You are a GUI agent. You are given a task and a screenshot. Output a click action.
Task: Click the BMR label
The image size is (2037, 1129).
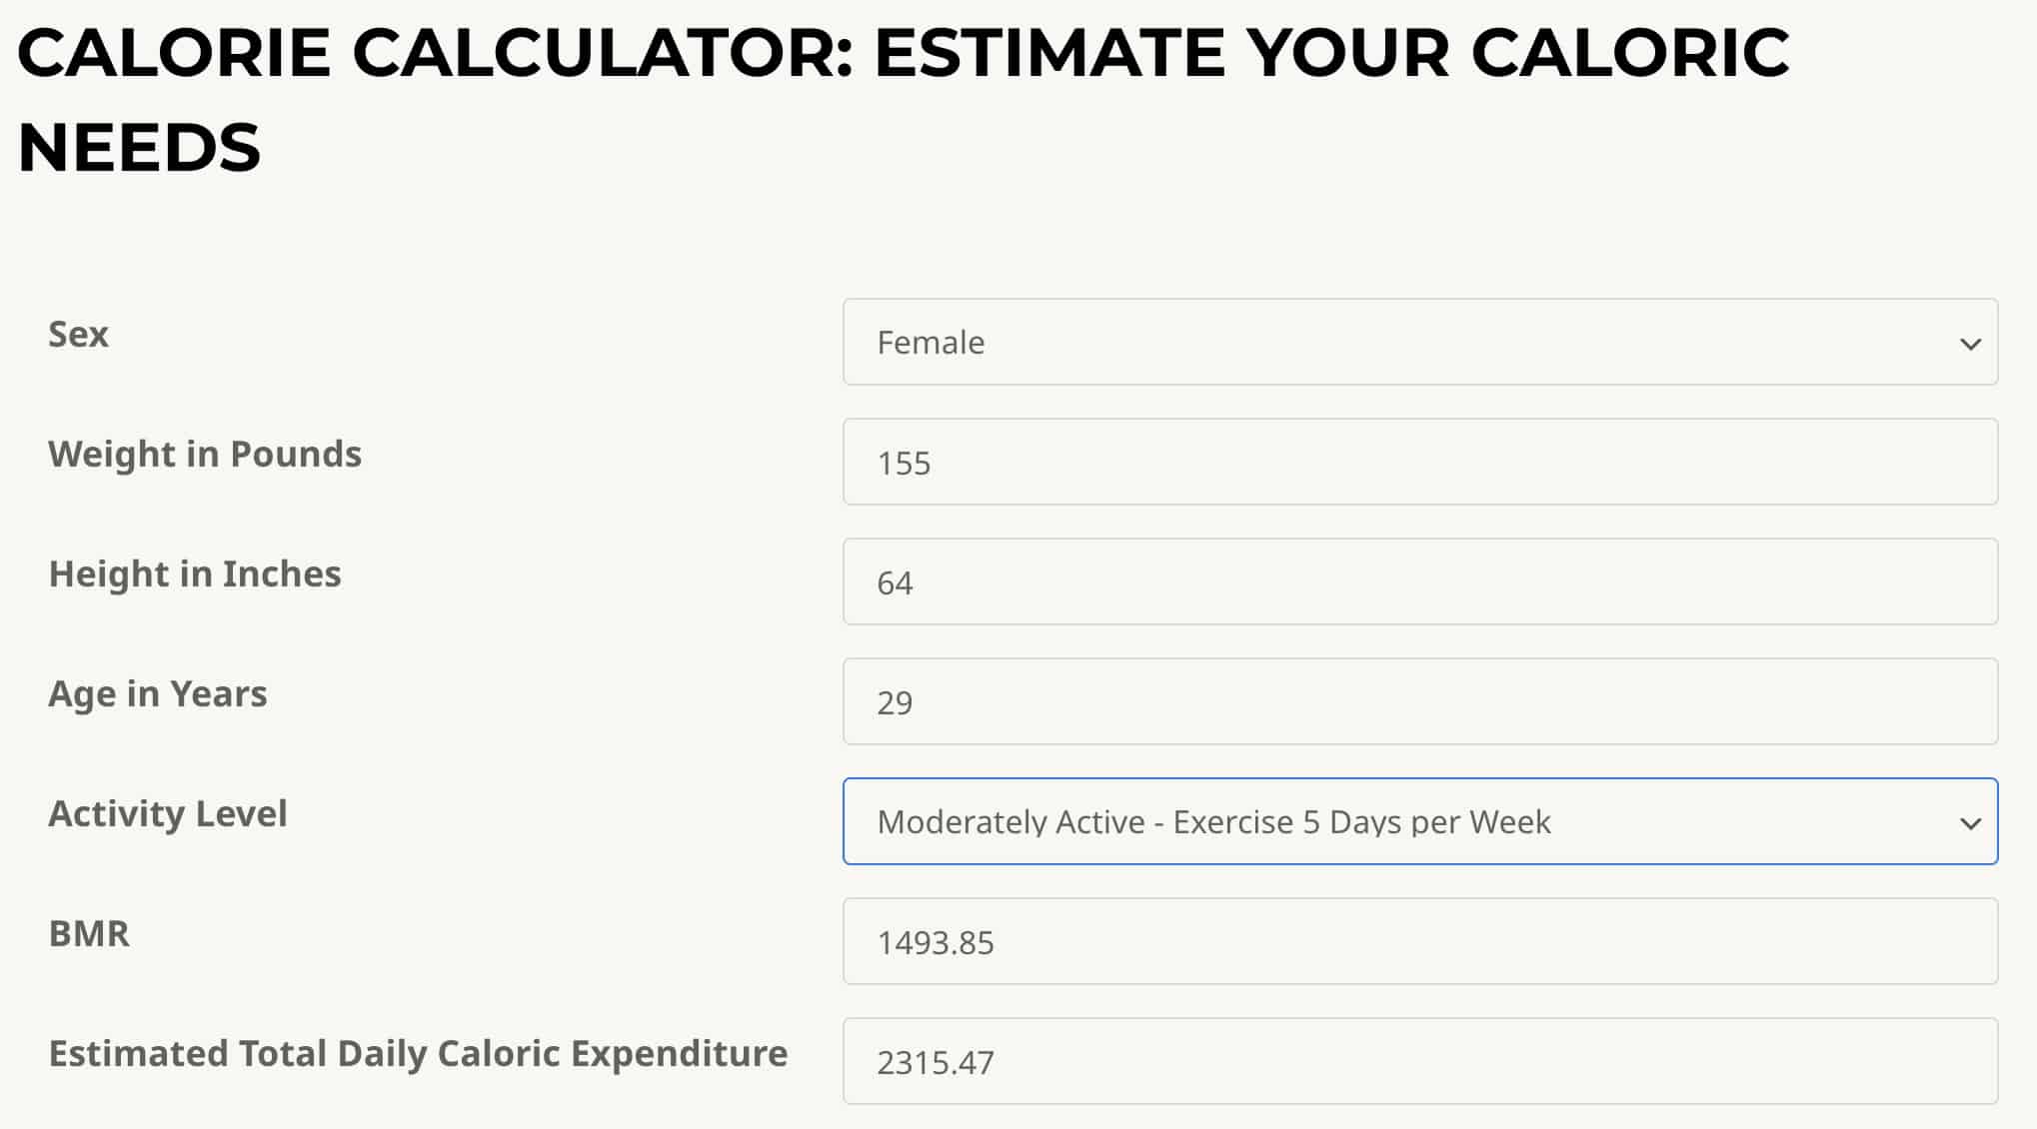pyautogui.click(x=89, y=932)
